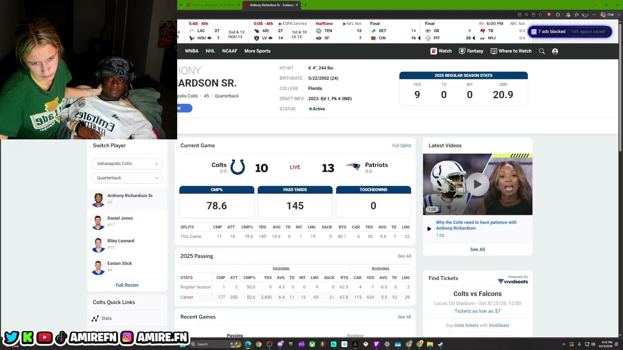The width and height of the screenshot is (623, 350).
Task: Select Riley Leonard in Switch Player list
Action: click(128, 244)
